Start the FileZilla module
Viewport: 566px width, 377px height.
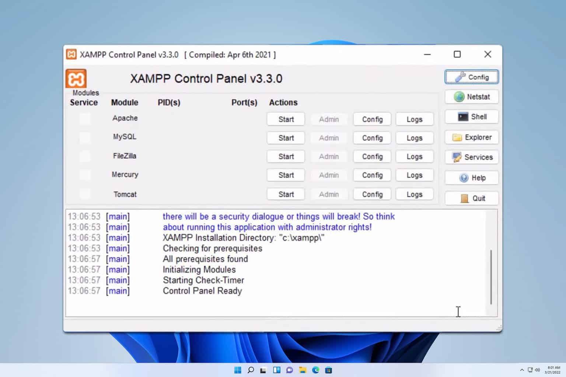click(x=286, y=156)
